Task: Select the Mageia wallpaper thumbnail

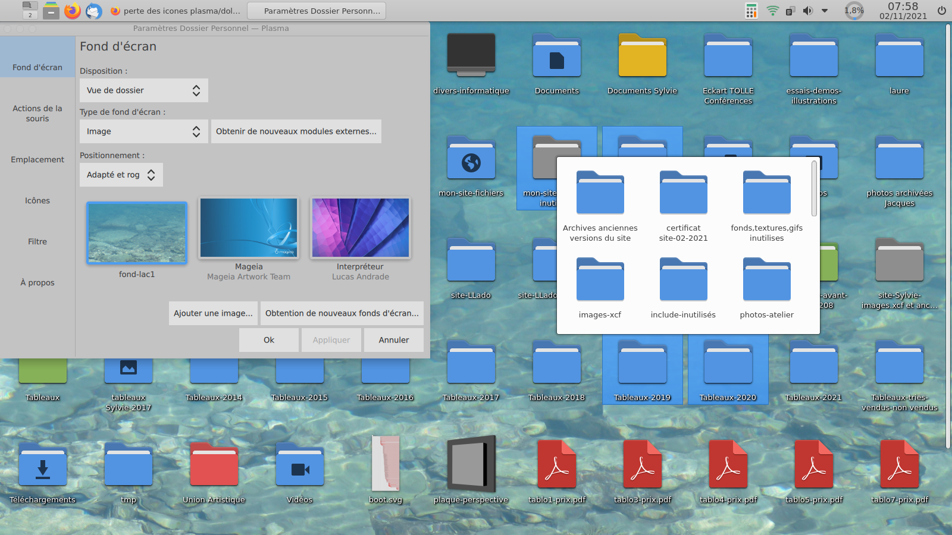Action: click(x=249, y=228)
